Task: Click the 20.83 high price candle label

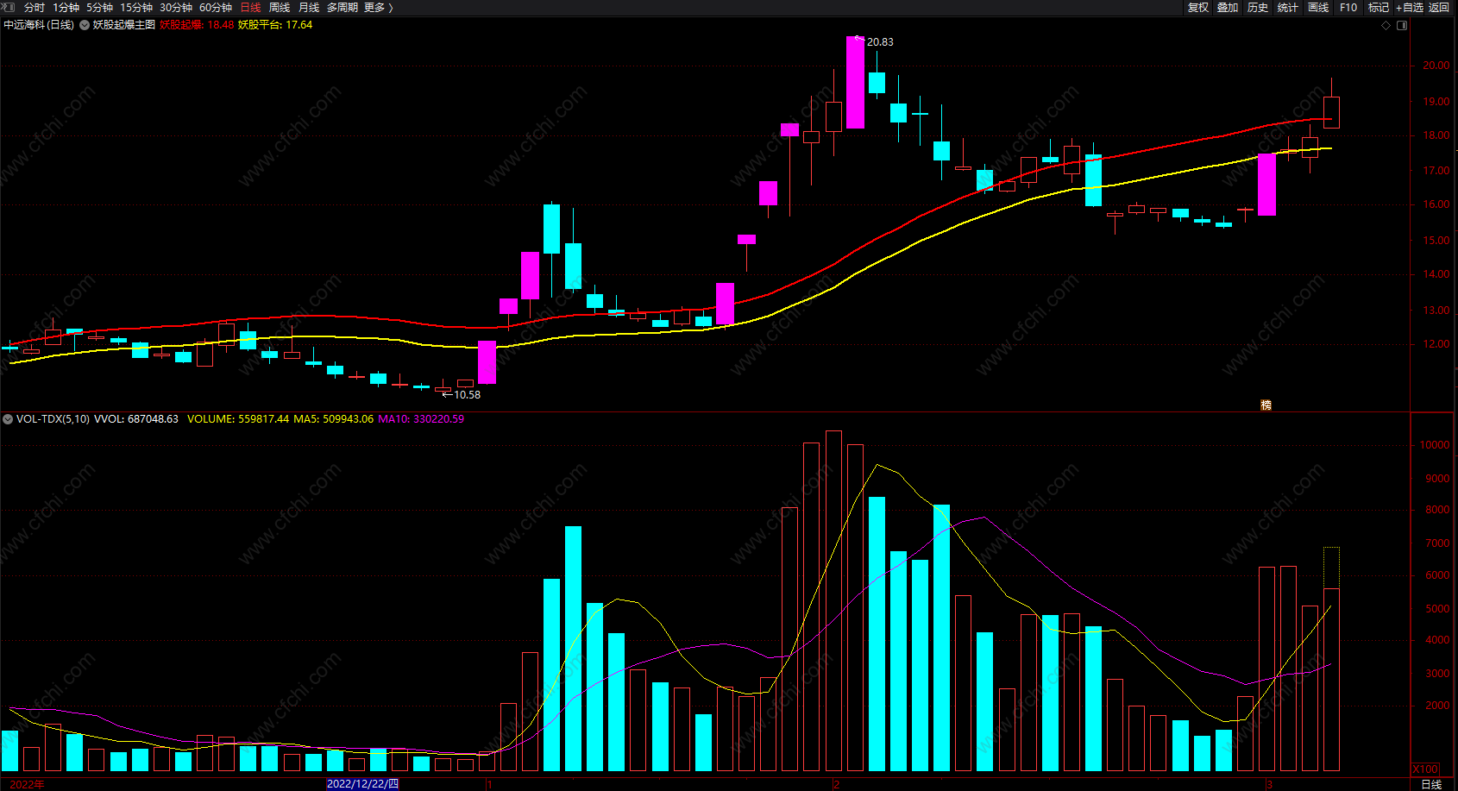Action: (880, 41)
